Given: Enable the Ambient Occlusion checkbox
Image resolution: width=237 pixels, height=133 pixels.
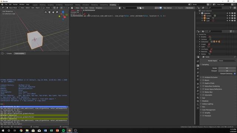Looking at the screenshot, I should click(x=203, y=77).
